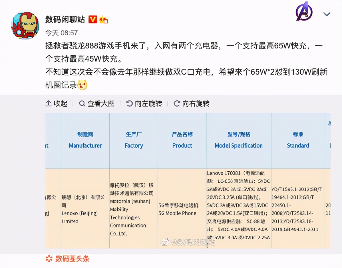Open the 数码圈头条 source link
The height and width of the screenshot is (268, 342).
[x=67, y=259]
